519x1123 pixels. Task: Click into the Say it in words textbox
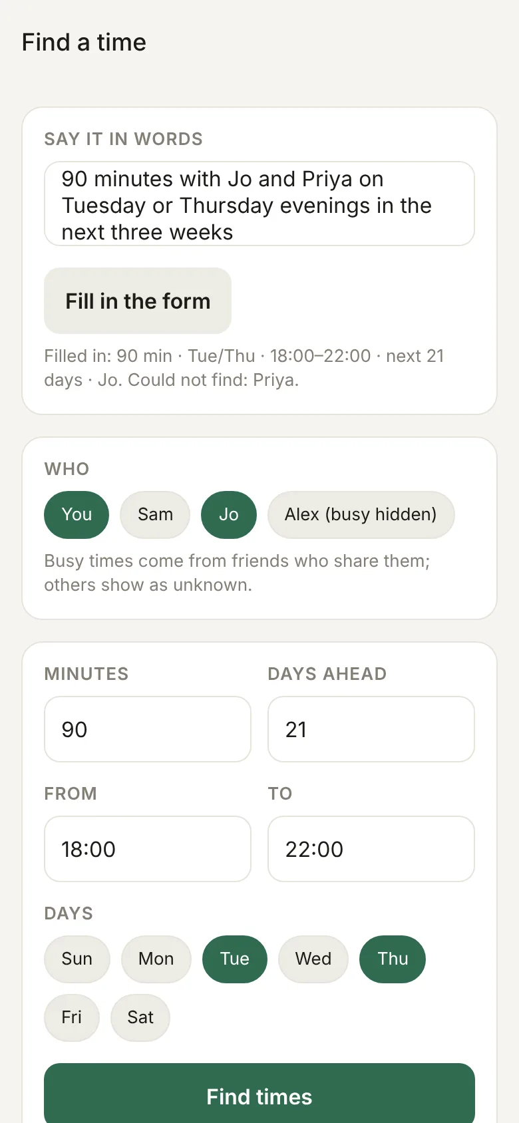259,204
